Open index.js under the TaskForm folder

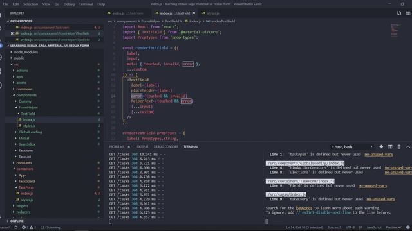pos(26,194)
